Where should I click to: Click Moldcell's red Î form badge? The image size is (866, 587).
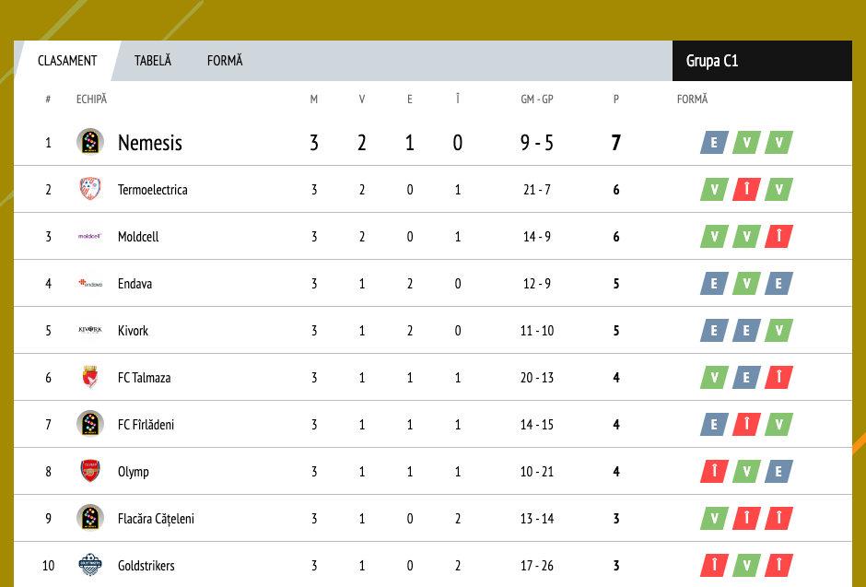tap(778, 237)
